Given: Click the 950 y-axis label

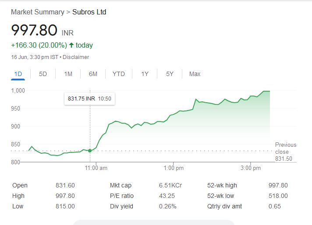Looking at the screenshot, I should click(15, 108).
